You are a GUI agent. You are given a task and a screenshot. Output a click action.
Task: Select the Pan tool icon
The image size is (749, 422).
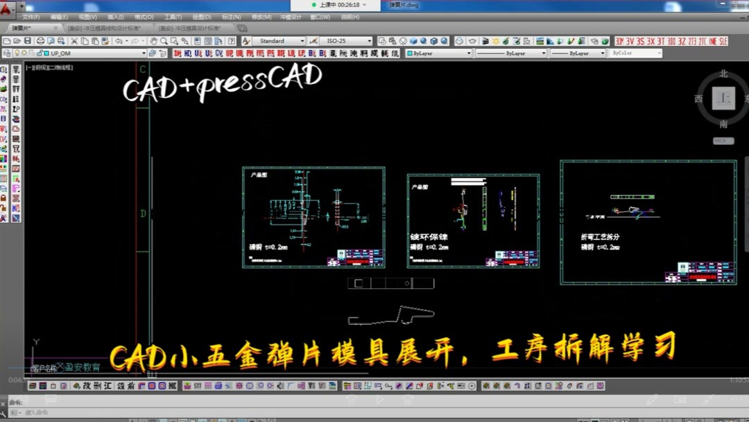pyautogui.click(x=152, y=40)
